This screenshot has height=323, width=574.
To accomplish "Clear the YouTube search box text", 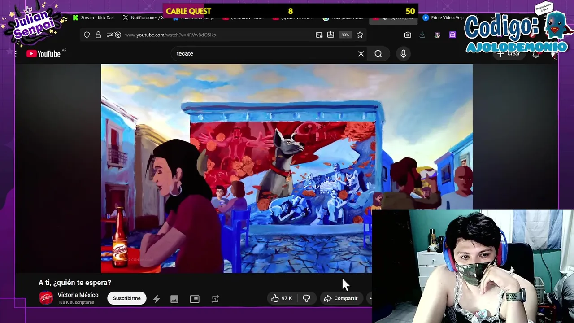I will (361, 54).
